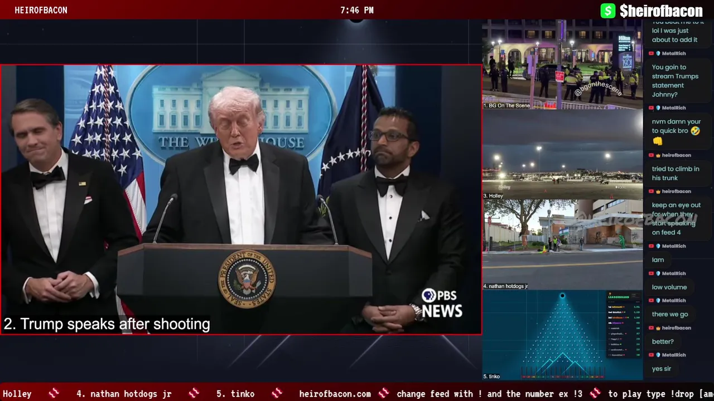714x401 pixels.
Task: Click chat message 'better?'
Action: [x=663, y=341]
